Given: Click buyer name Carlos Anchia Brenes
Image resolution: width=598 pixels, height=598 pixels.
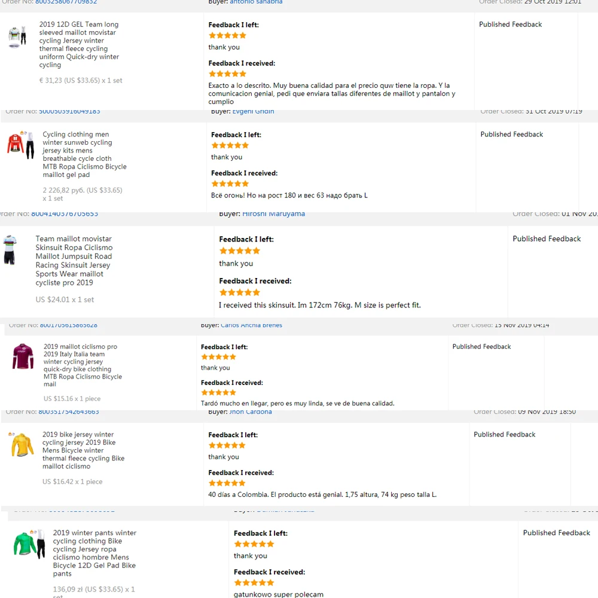Looking at the screenshot, I should click(251, 325).
